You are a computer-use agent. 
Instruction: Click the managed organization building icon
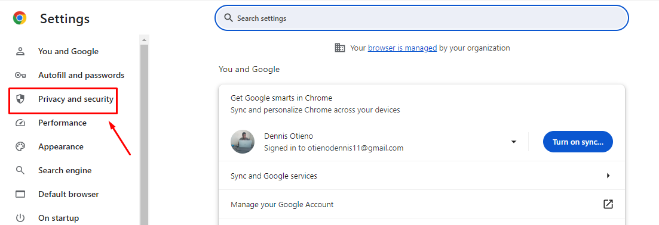click(x=339, y=48)
